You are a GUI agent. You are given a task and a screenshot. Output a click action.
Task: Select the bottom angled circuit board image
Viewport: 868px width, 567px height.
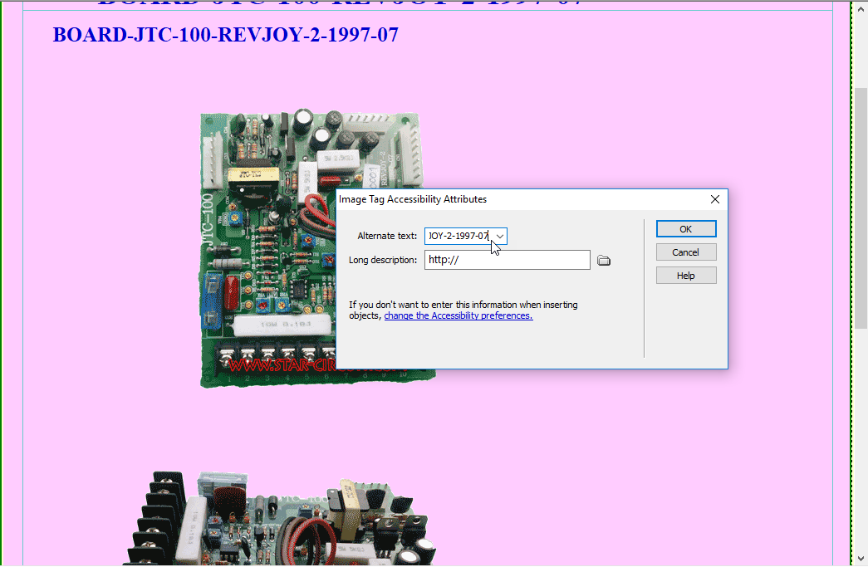279,518
